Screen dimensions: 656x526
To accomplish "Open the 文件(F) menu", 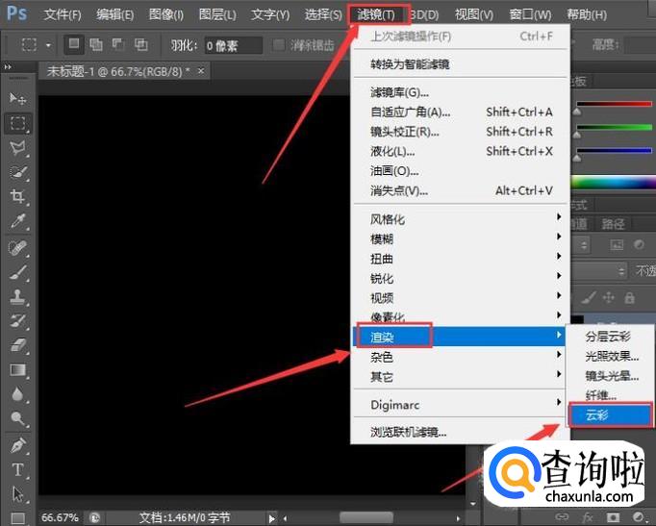I will tap(63, 15).
